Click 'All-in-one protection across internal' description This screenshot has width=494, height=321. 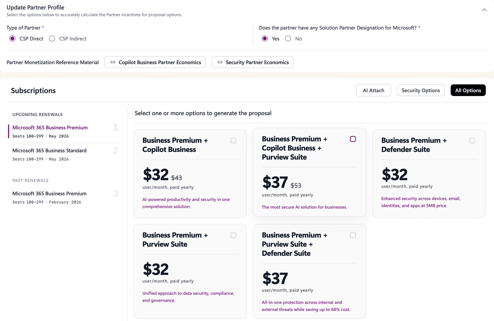coord(306,306)
